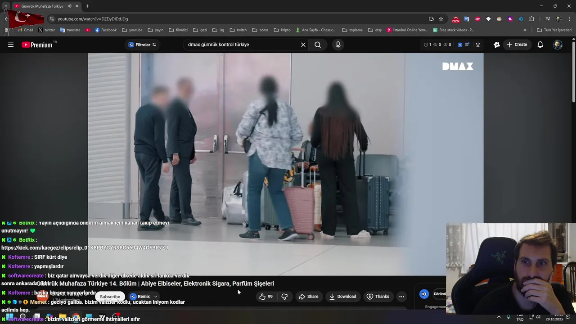Click the Thanks button
576x324 pixels.
378,297
